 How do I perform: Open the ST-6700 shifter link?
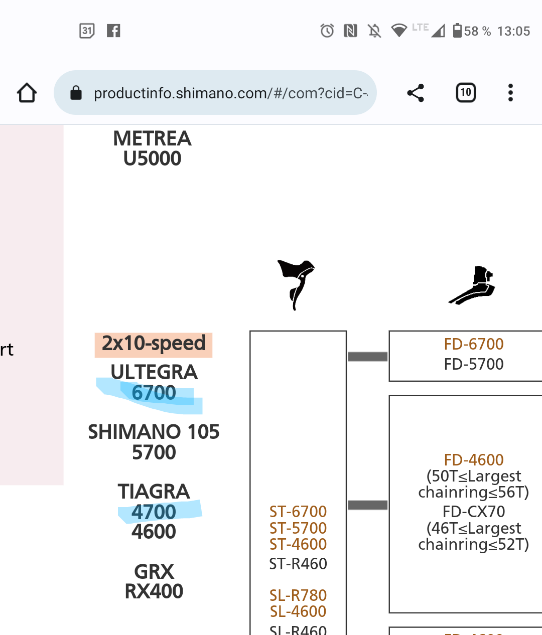(x=298, y=512)
